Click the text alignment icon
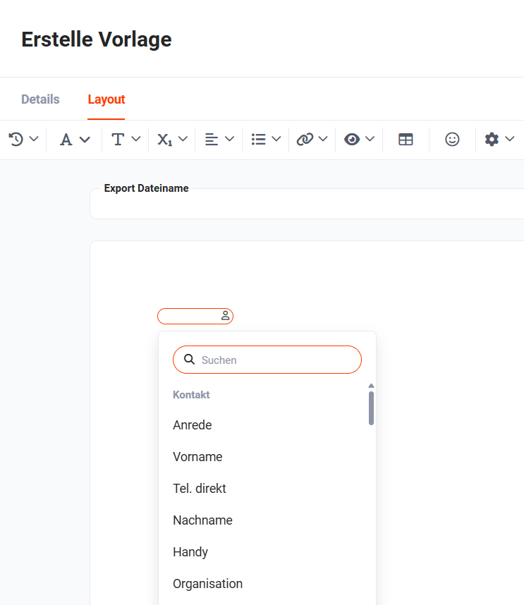This screenshot has height=605, width=524. pyautogui.click(x=212, y=140)
